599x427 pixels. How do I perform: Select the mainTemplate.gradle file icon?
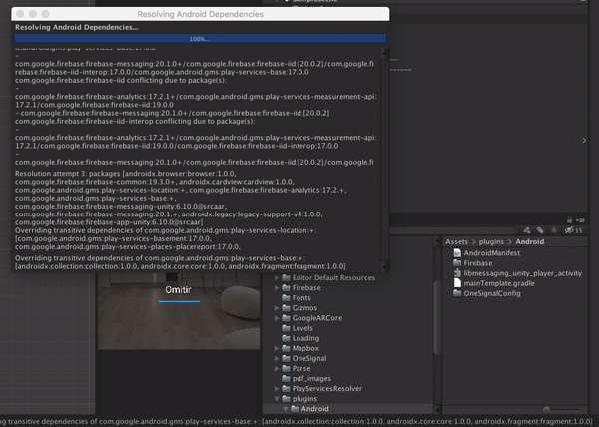tap(457, 283)
